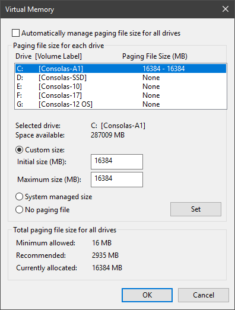Click the Drive [Volume Label] column header

(x=49, y=56)
